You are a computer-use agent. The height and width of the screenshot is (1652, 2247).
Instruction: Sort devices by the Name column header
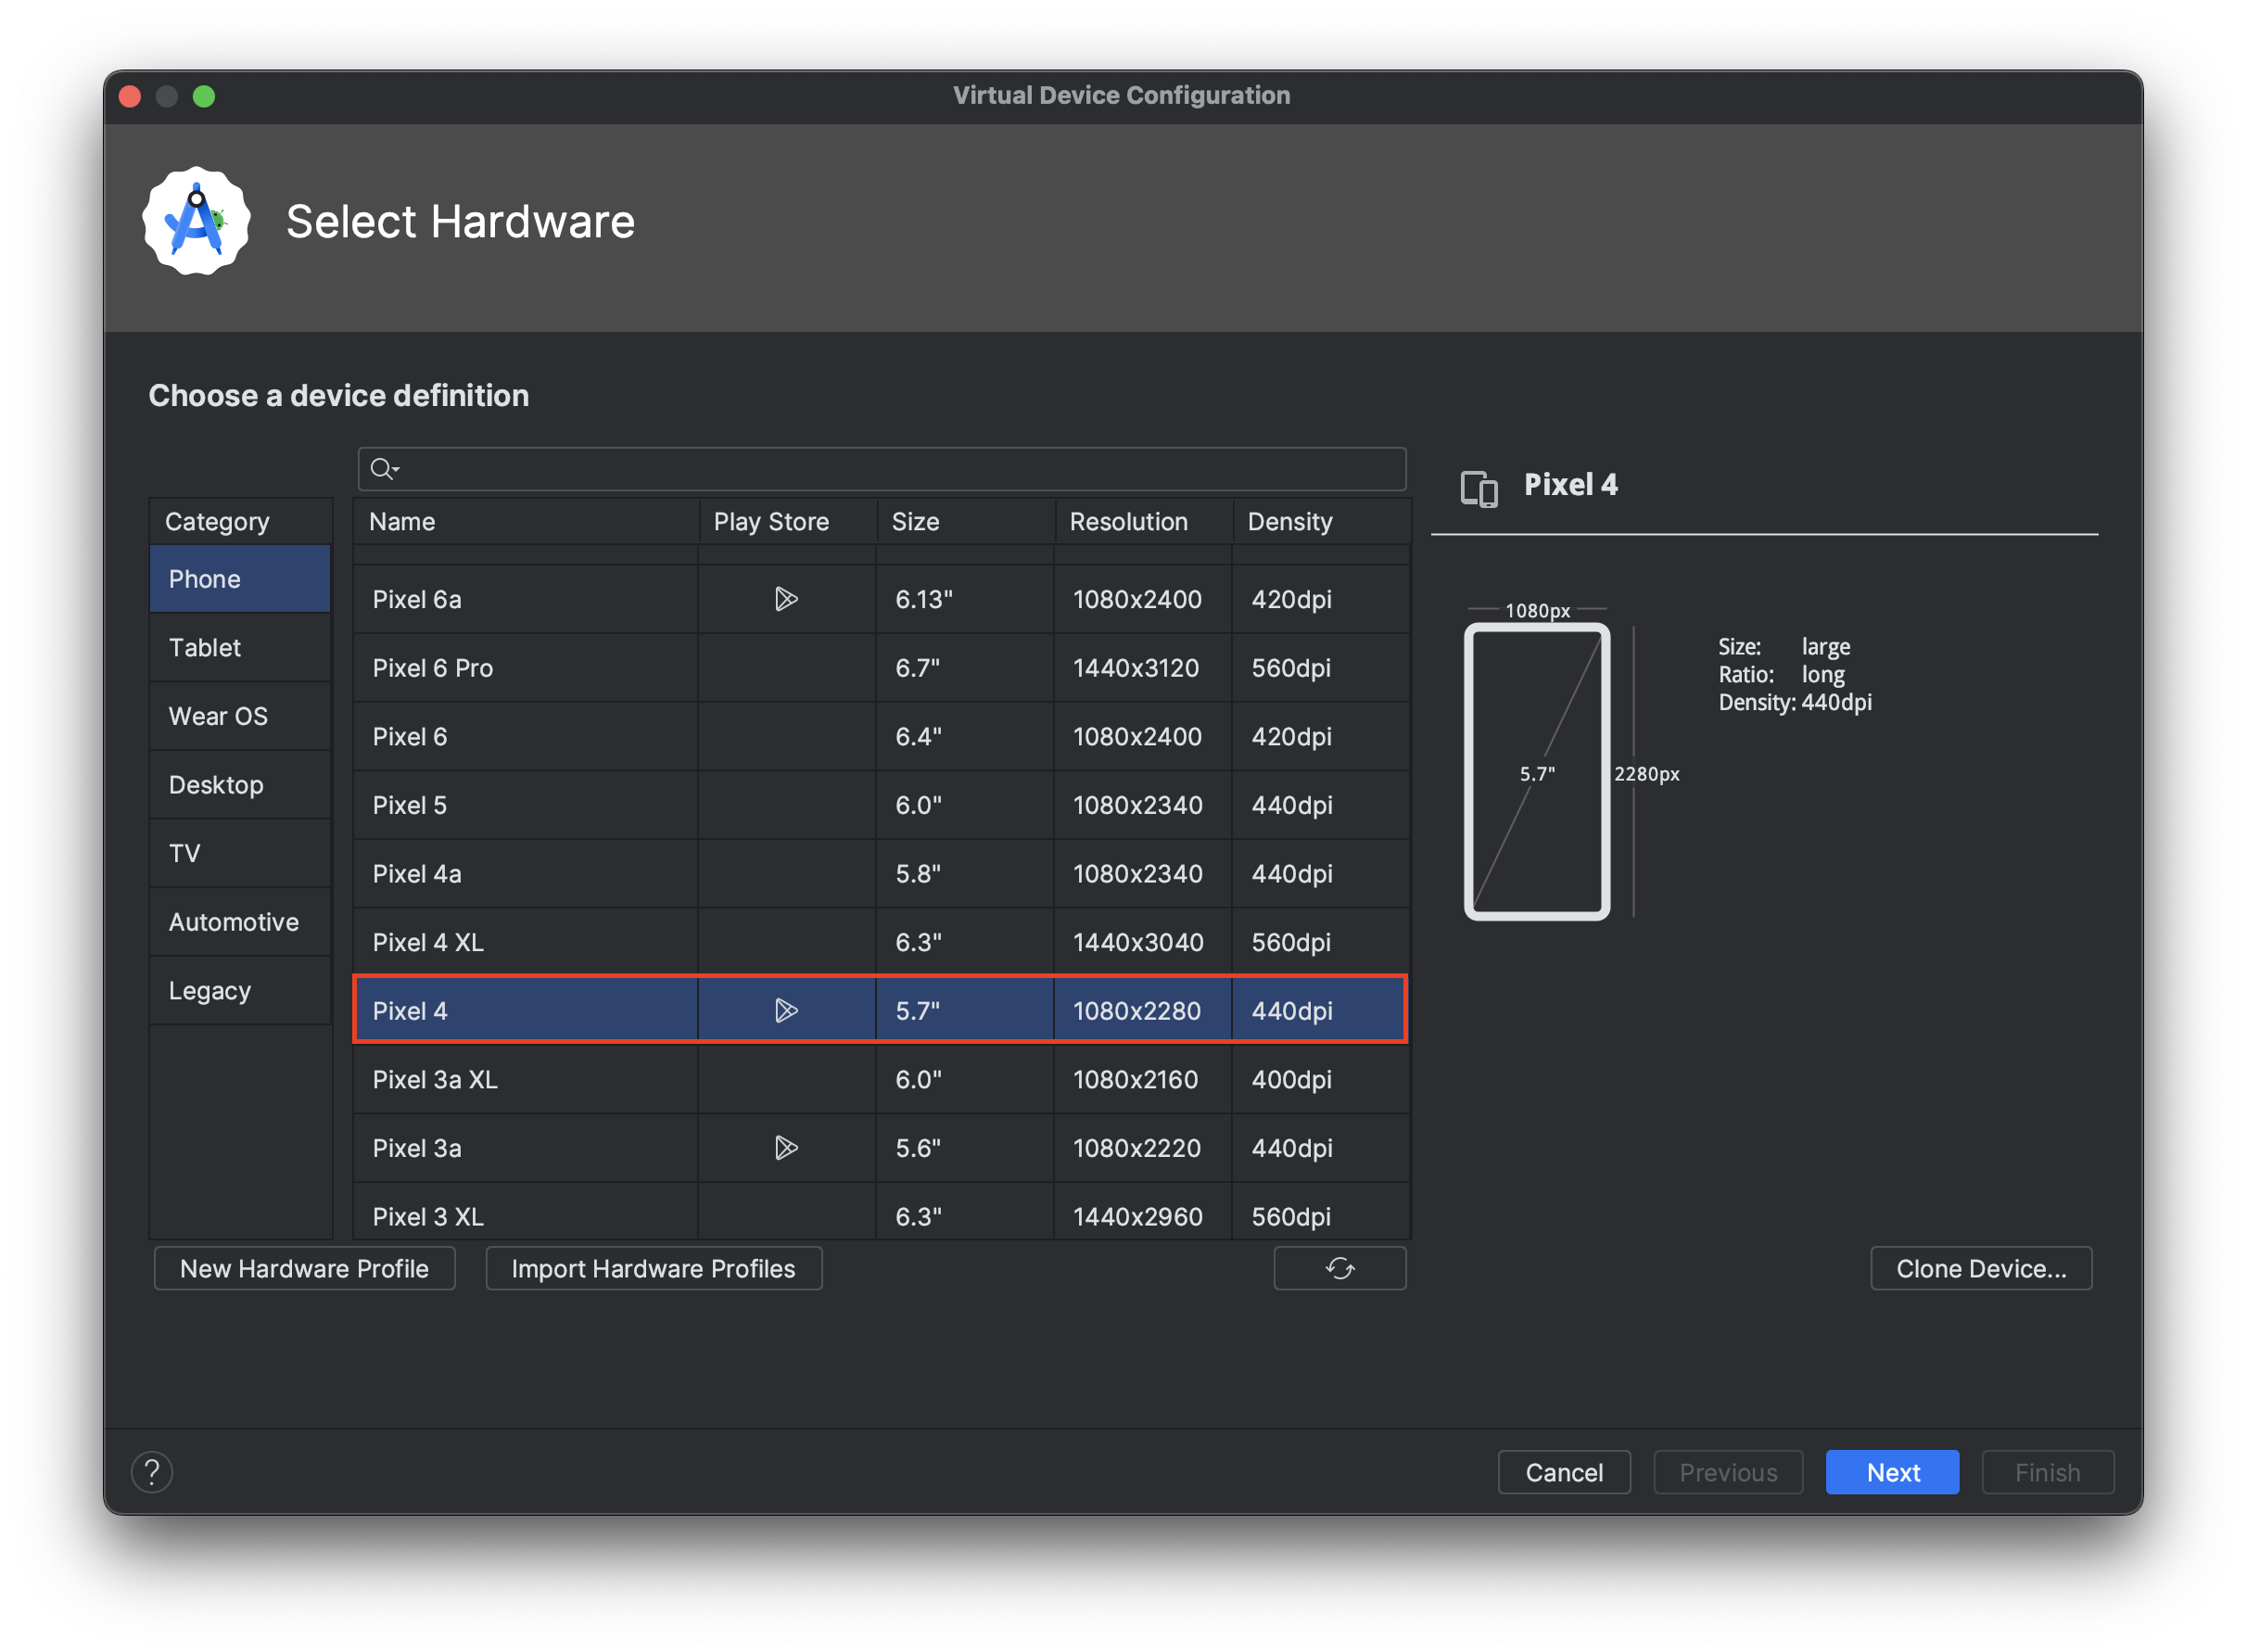tap(402, 522)
